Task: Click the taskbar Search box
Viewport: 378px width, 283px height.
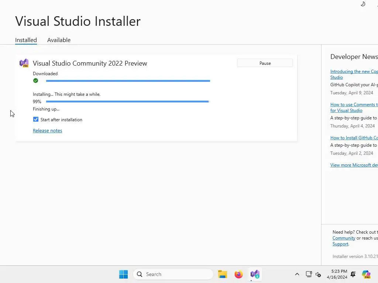Action: coord(173,274)
